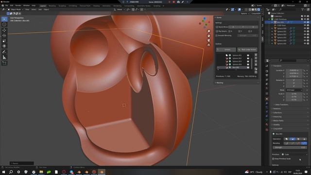Image resolution: width=311 pixels, height=175 pixels.
Task: Open the Window menu
Action: (26, 5)
